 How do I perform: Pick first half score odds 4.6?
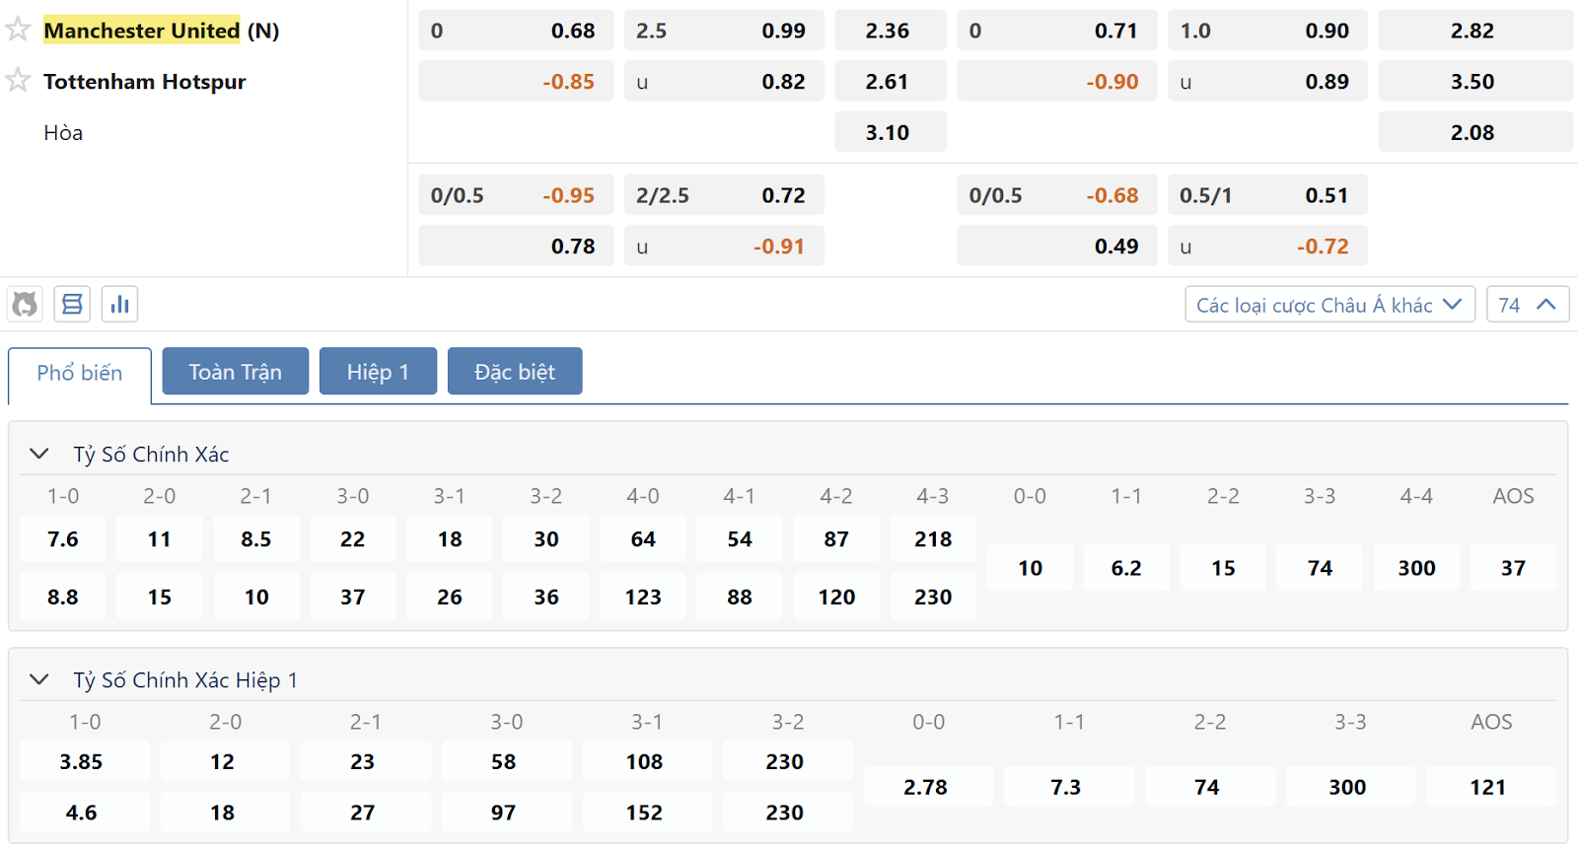(85, 813)
